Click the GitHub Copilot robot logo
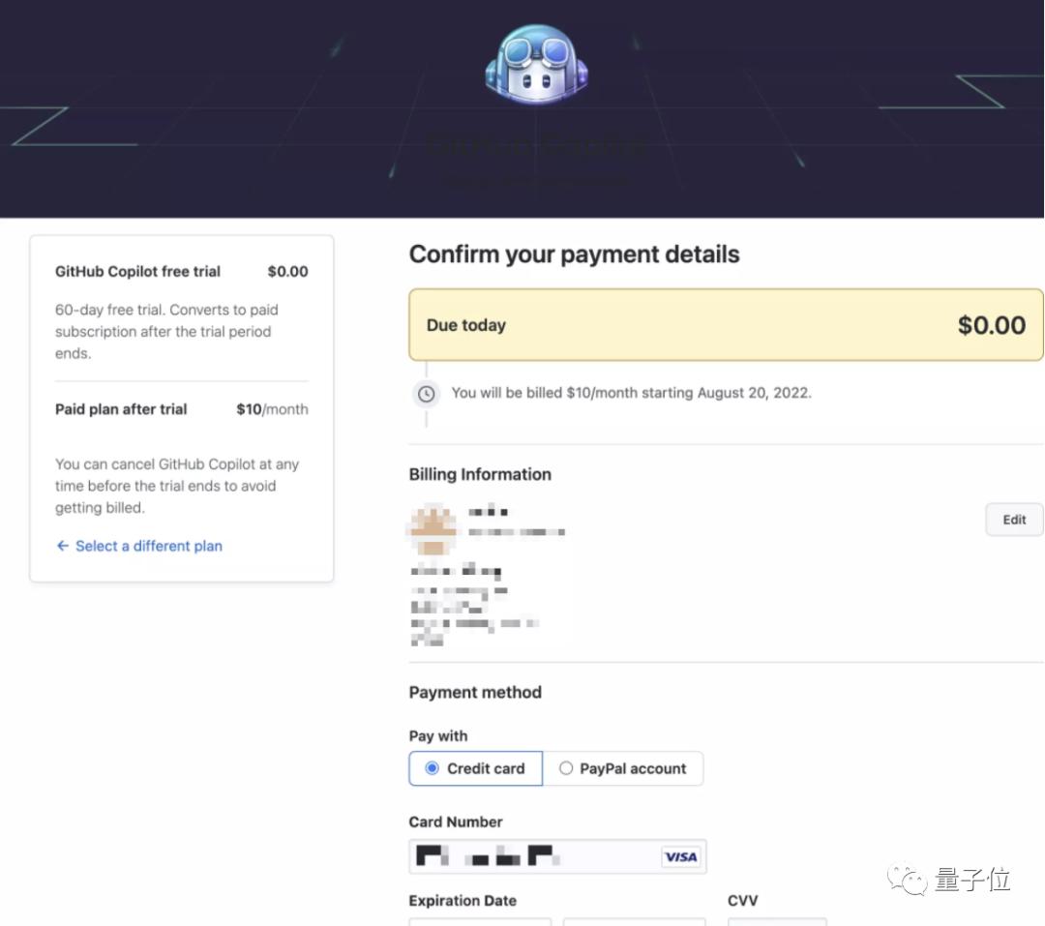The height and width of the screenshot is (926, 1045). point(536,66)
